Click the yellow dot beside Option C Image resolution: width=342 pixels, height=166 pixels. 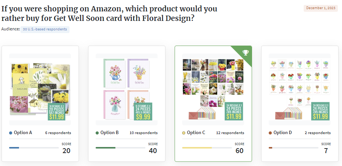click(x=184, y=133)
